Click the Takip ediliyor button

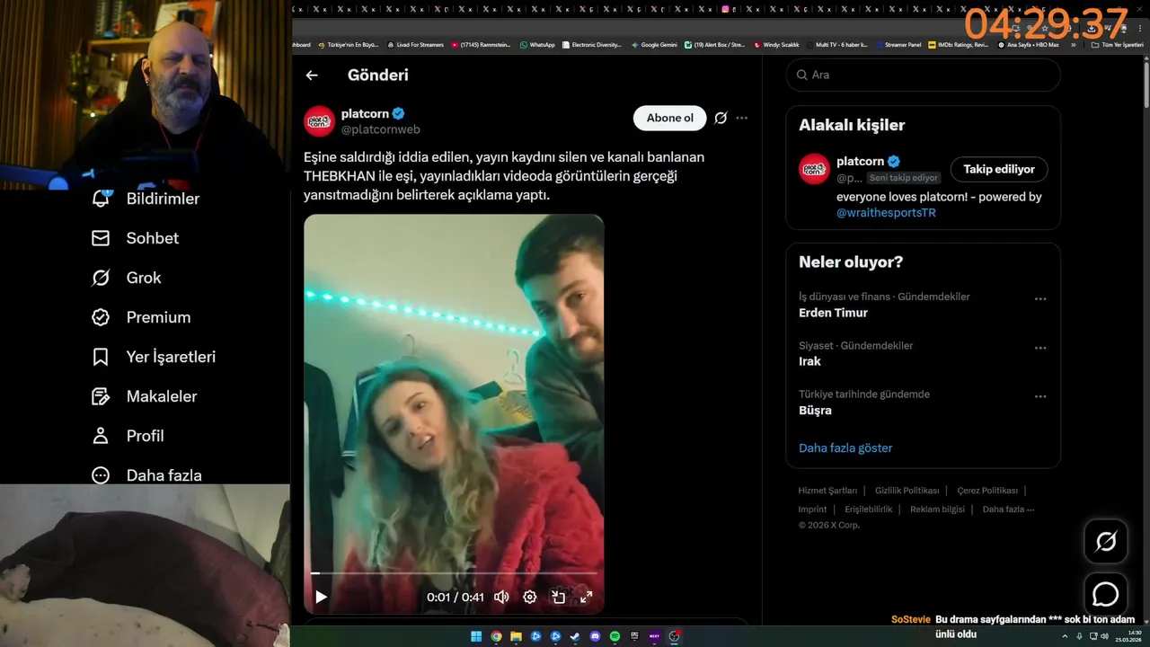point(999,169)
